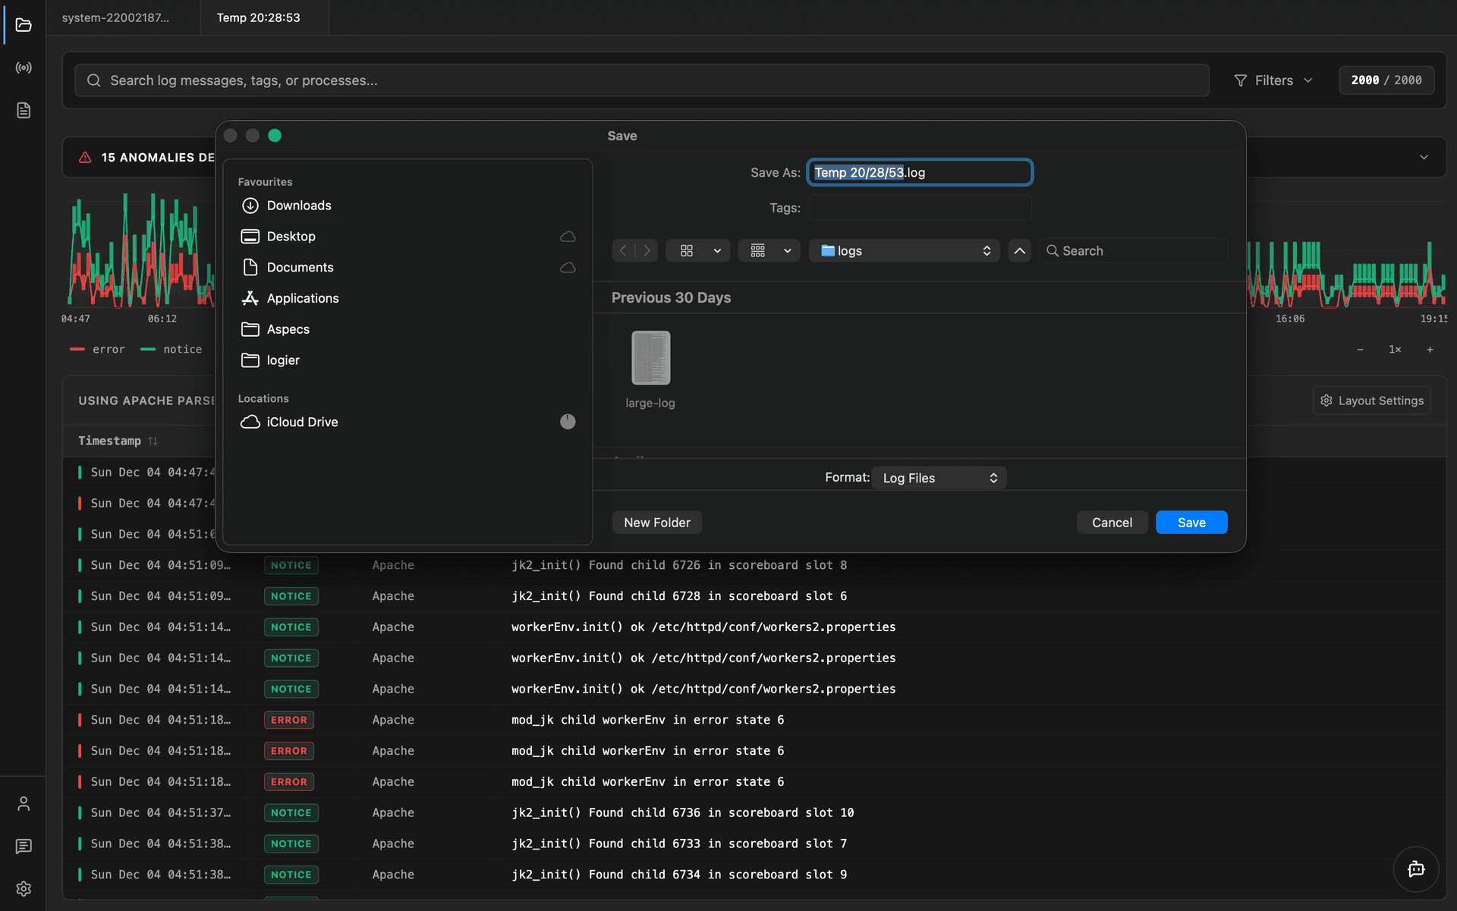
Task: Click the Layout Settings gear icon
Action: 1326,401
